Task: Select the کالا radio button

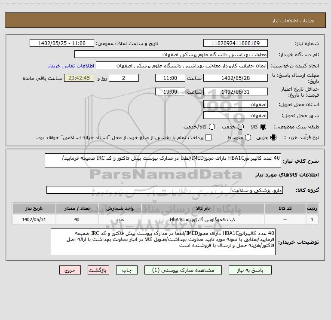Action: click(263, 127)
